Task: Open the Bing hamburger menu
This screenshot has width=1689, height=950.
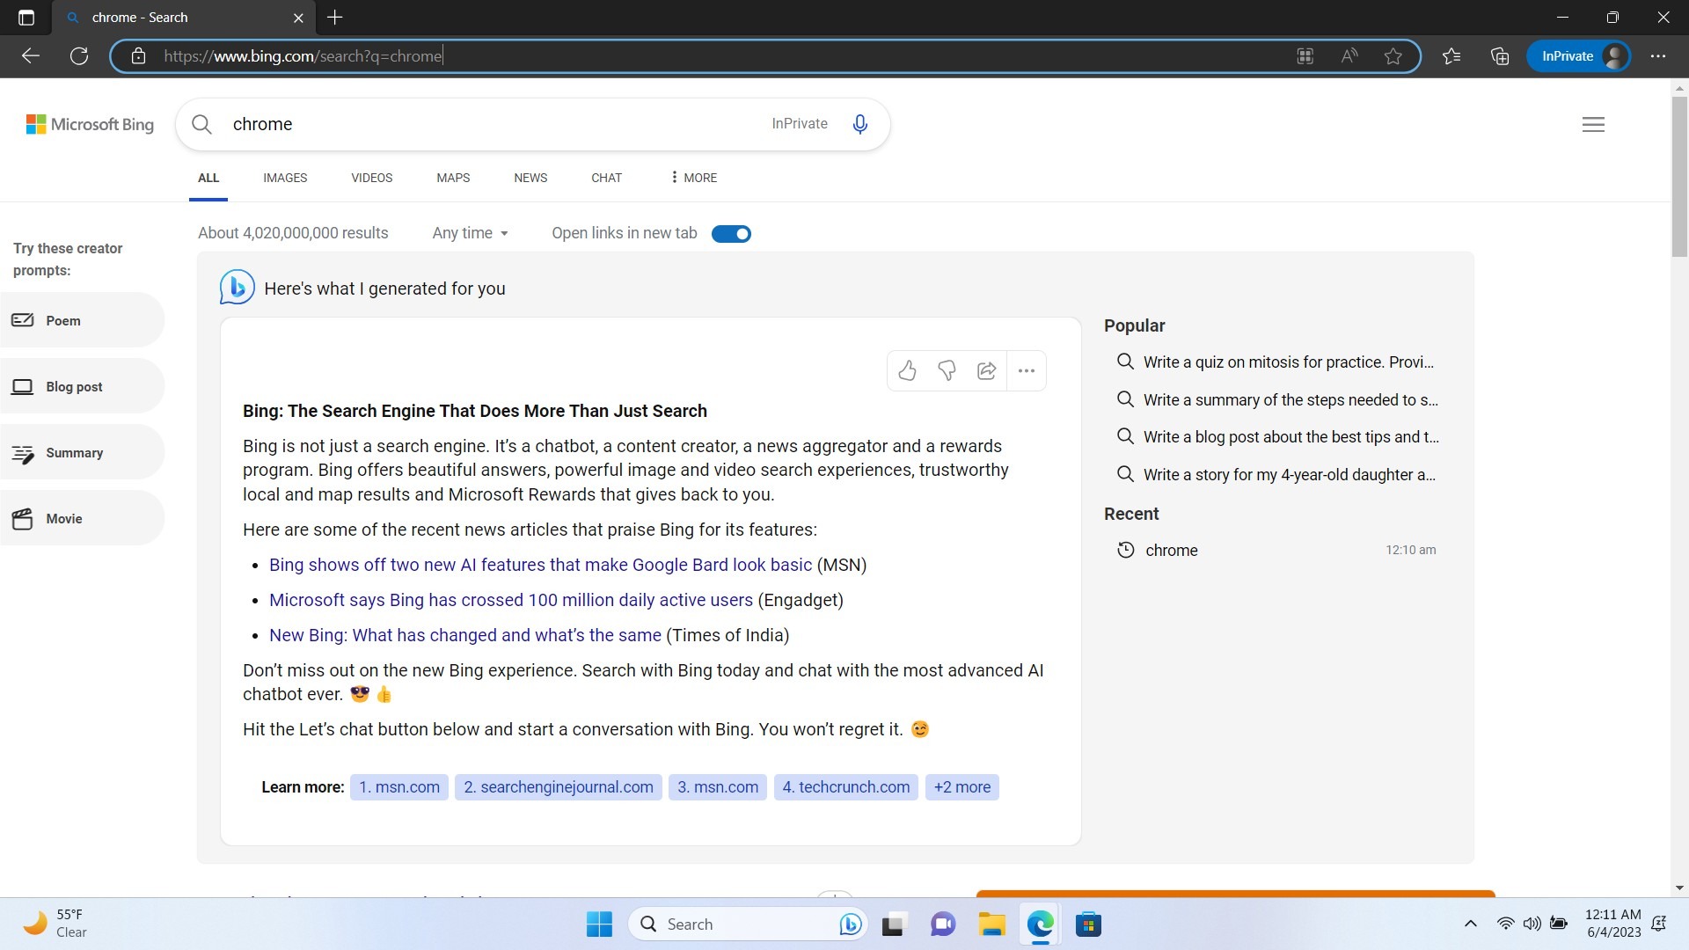Action: [1592, 124]
